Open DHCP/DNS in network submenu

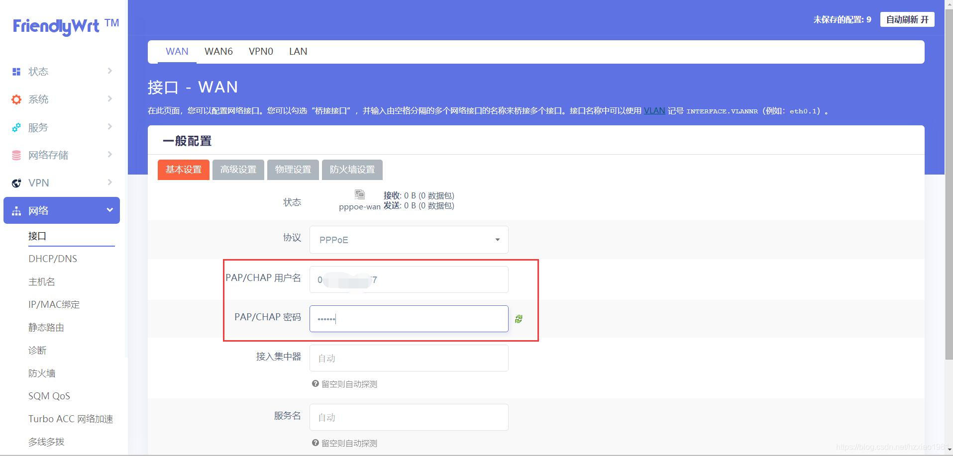coord(53,259)
